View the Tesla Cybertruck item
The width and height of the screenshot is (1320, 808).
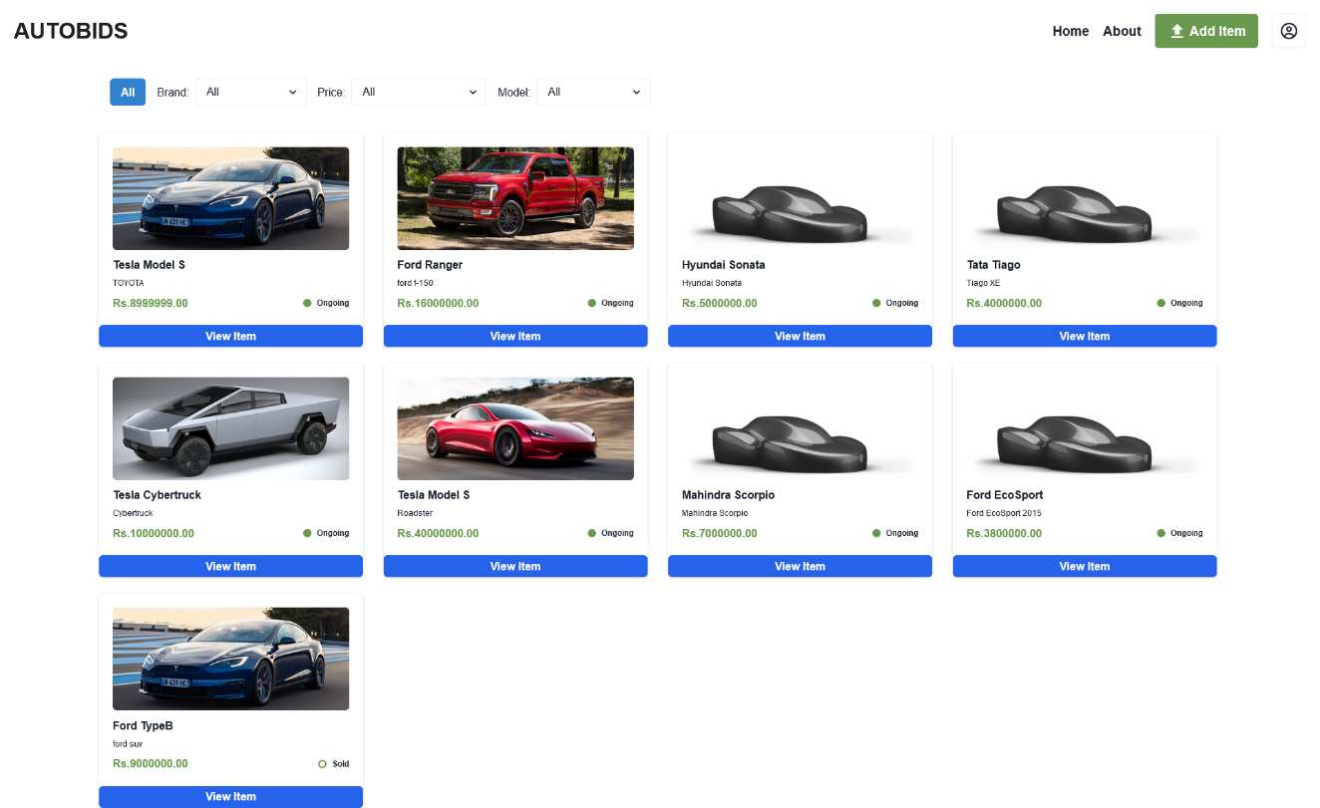tap(230, 566)
